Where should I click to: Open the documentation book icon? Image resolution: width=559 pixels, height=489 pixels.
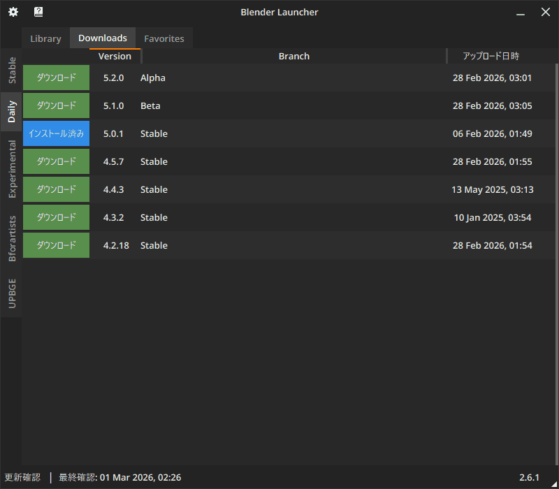pyautogui.click(x=38, y=12)
